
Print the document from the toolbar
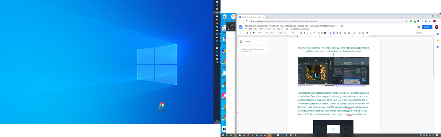(x=247, y=33)
